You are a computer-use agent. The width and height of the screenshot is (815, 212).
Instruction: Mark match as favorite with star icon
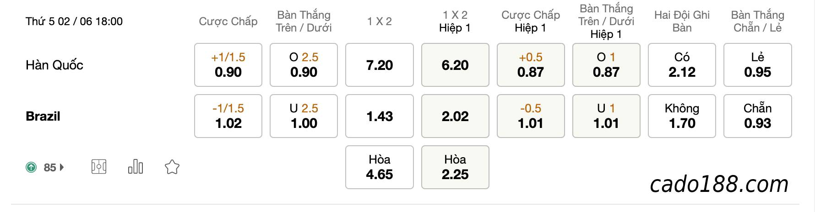point(172,167)
